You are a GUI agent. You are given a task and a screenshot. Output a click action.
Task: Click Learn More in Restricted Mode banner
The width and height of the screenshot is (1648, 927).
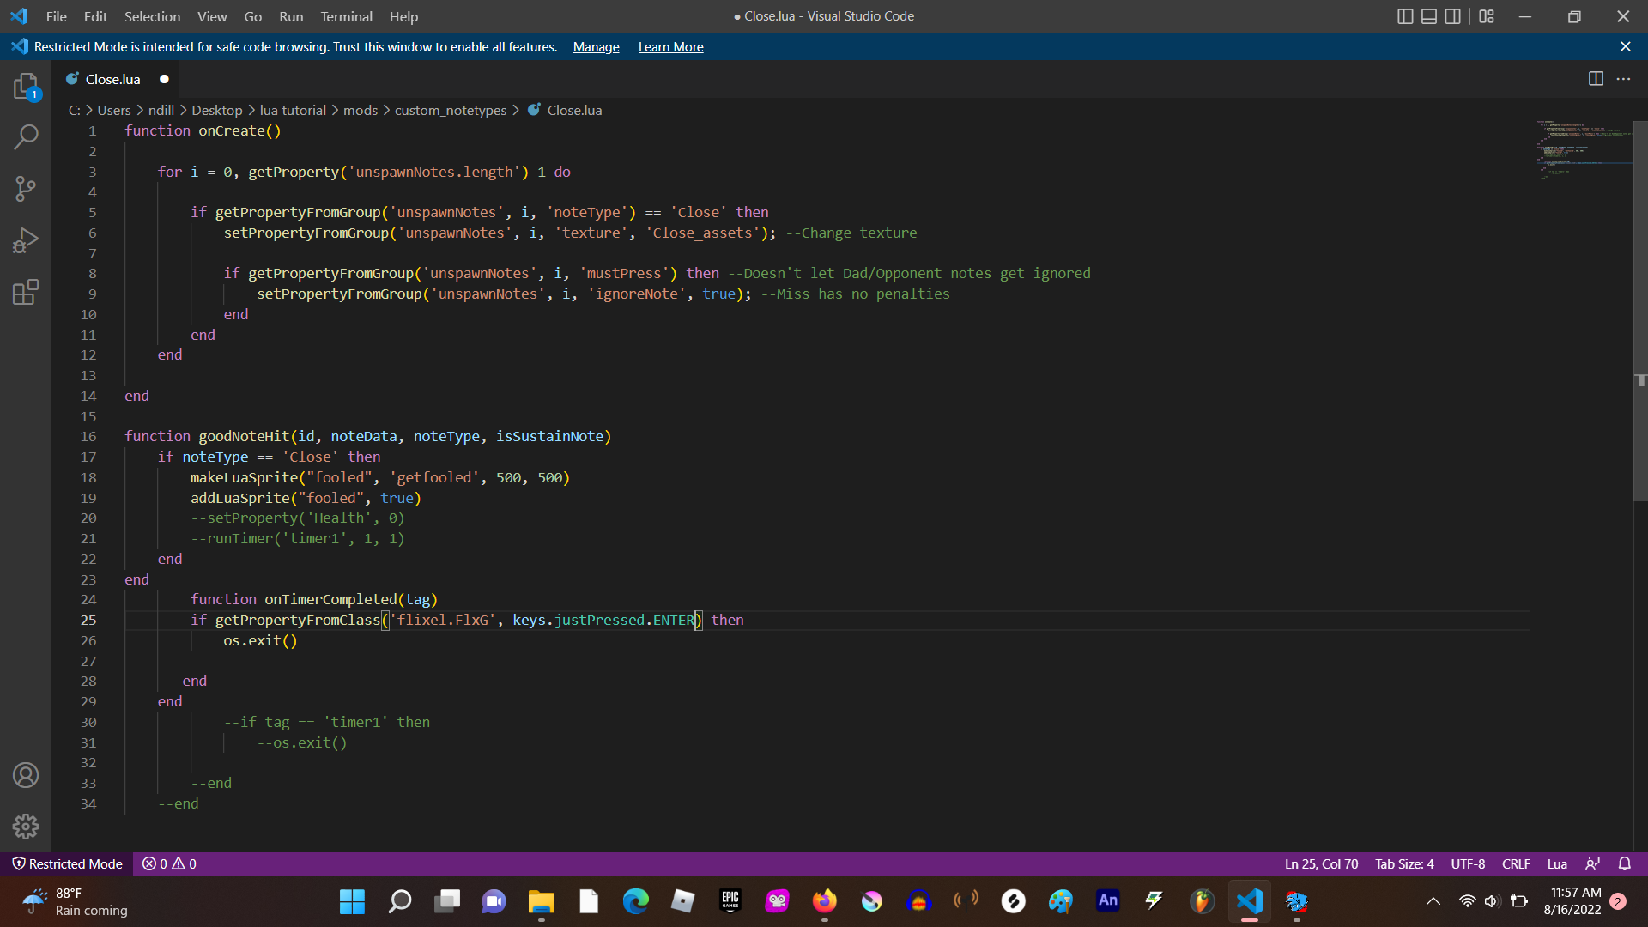[670, 47]
